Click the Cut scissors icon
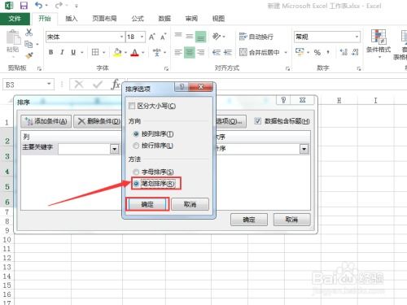This screenshot has height=305, width=407. 28,33
